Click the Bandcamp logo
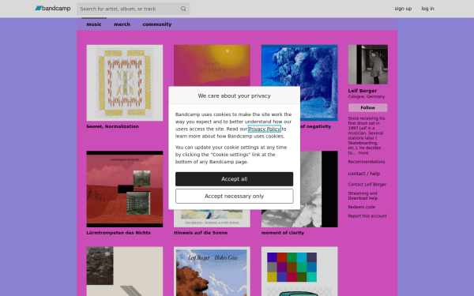 (53, 9)
